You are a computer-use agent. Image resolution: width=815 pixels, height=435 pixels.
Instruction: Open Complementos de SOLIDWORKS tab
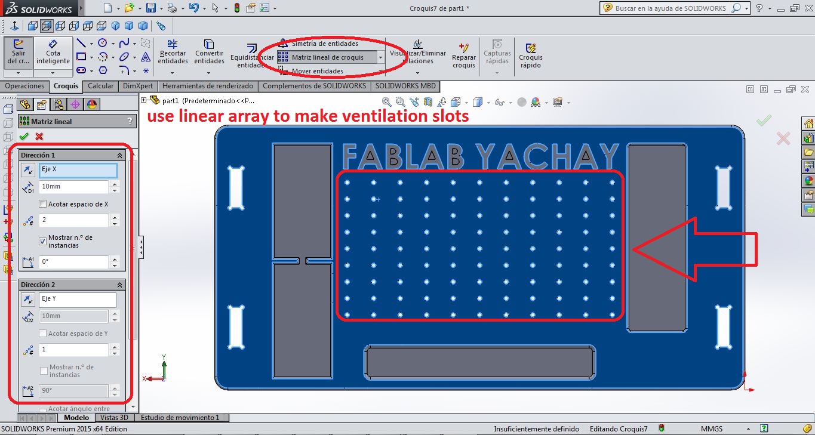click(315, 86)
